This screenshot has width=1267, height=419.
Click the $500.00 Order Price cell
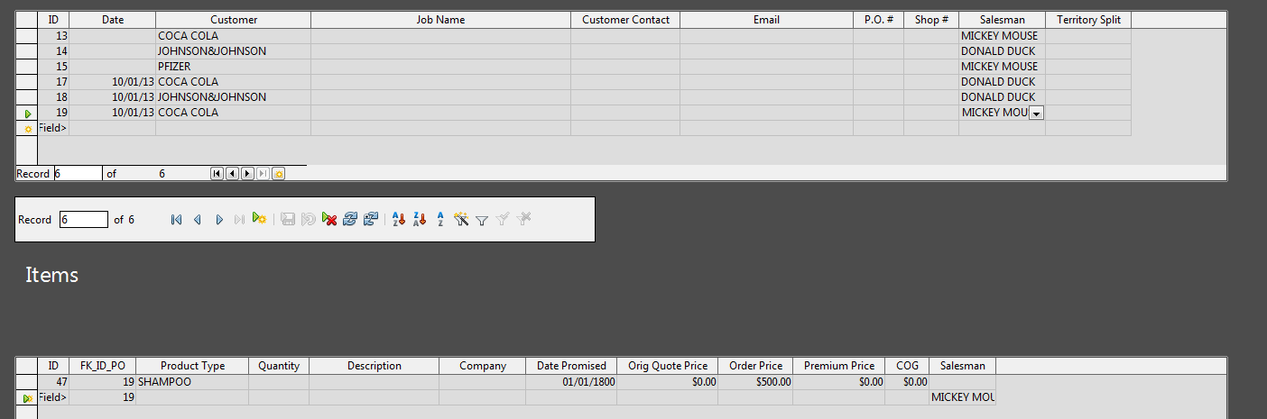coord(755,382)
